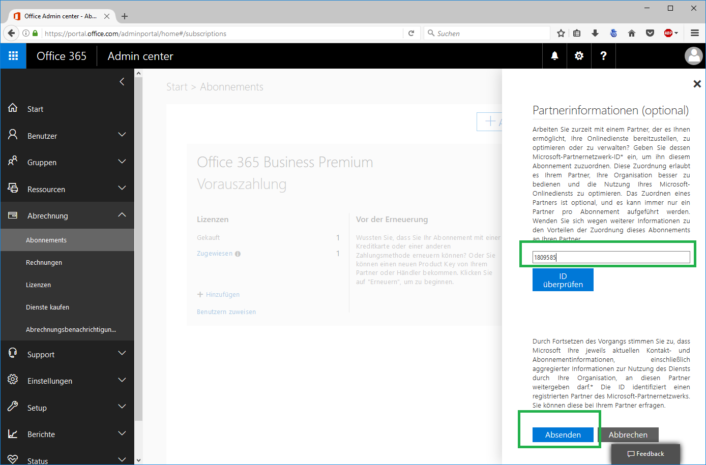
Task: Click the help question mark icon
Action: coord(603,56)
